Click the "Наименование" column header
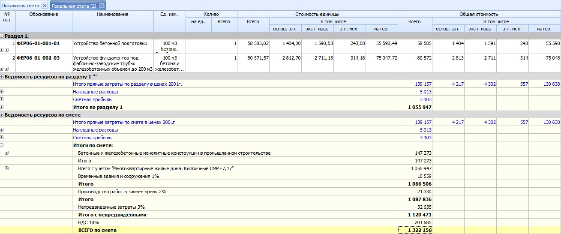Screen dimensions: 561x234 (x=113, y=15)
